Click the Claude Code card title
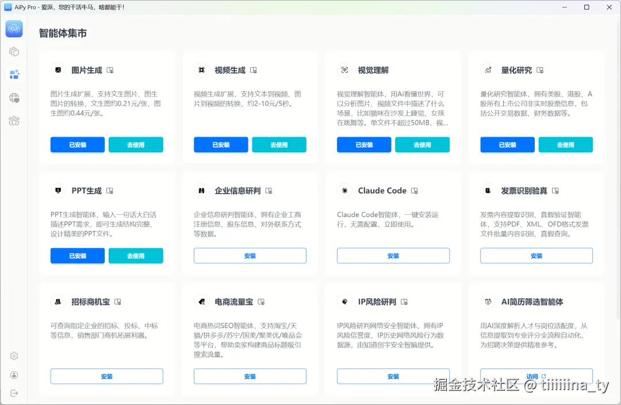The image size is (621, 405). [x=382, y=191]
